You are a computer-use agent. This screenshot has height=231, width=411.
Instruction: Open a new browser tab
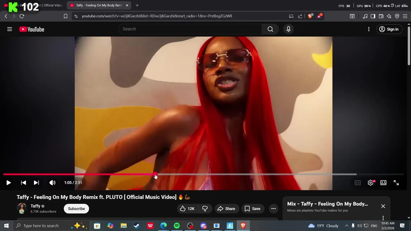(137, 5)
